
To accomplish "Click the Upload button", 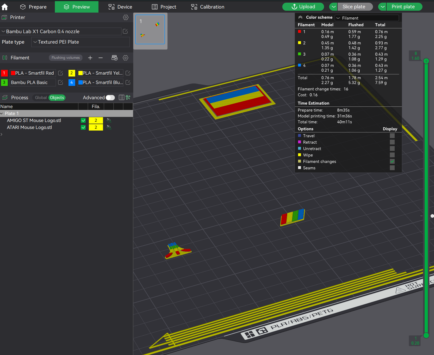I will 303,7.
